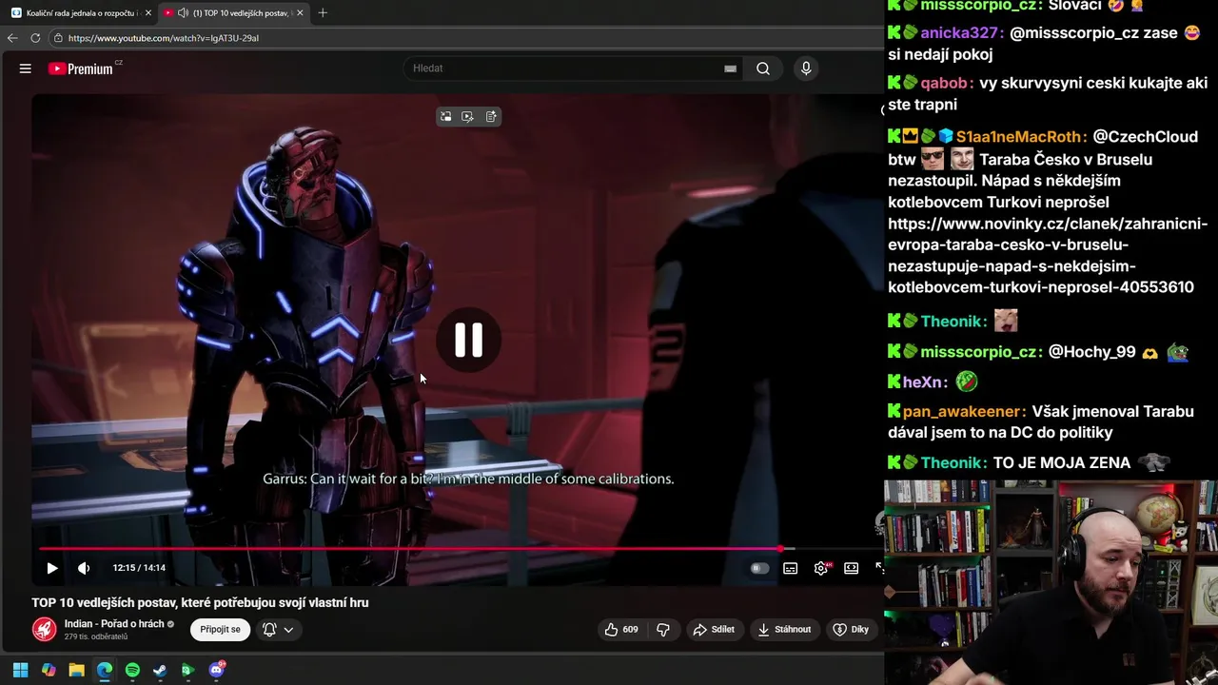The width and height of the screenshot is (1218, 685).
Task: Open the YouTube hamburger guide menu
Action: tap(26, 68)
